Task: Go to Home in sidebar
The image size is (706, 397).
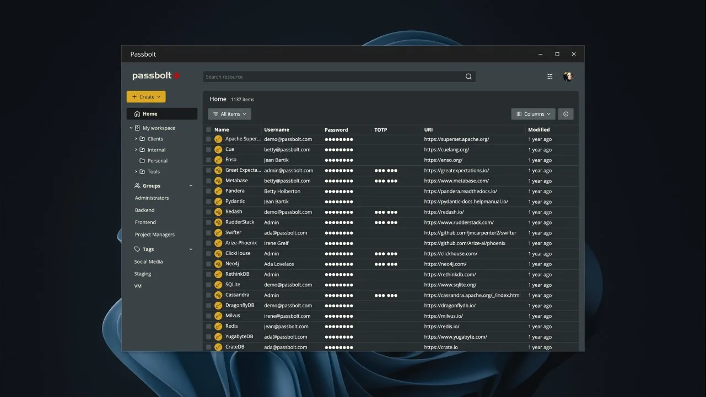Action: coord(162,114)
